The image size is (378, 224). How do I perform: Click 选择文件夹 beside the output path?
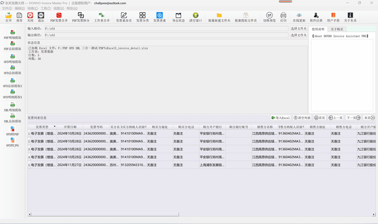point(299,35)
